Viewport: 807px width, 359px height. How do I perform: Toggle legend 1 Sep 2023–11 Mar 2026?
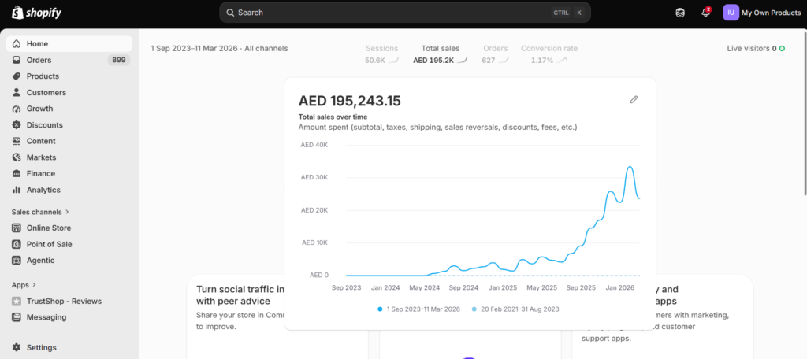pyautogui.click(x=419, y=309)
